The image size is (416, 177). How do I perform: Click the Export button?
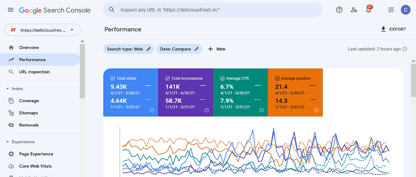[x=393, y=29]
